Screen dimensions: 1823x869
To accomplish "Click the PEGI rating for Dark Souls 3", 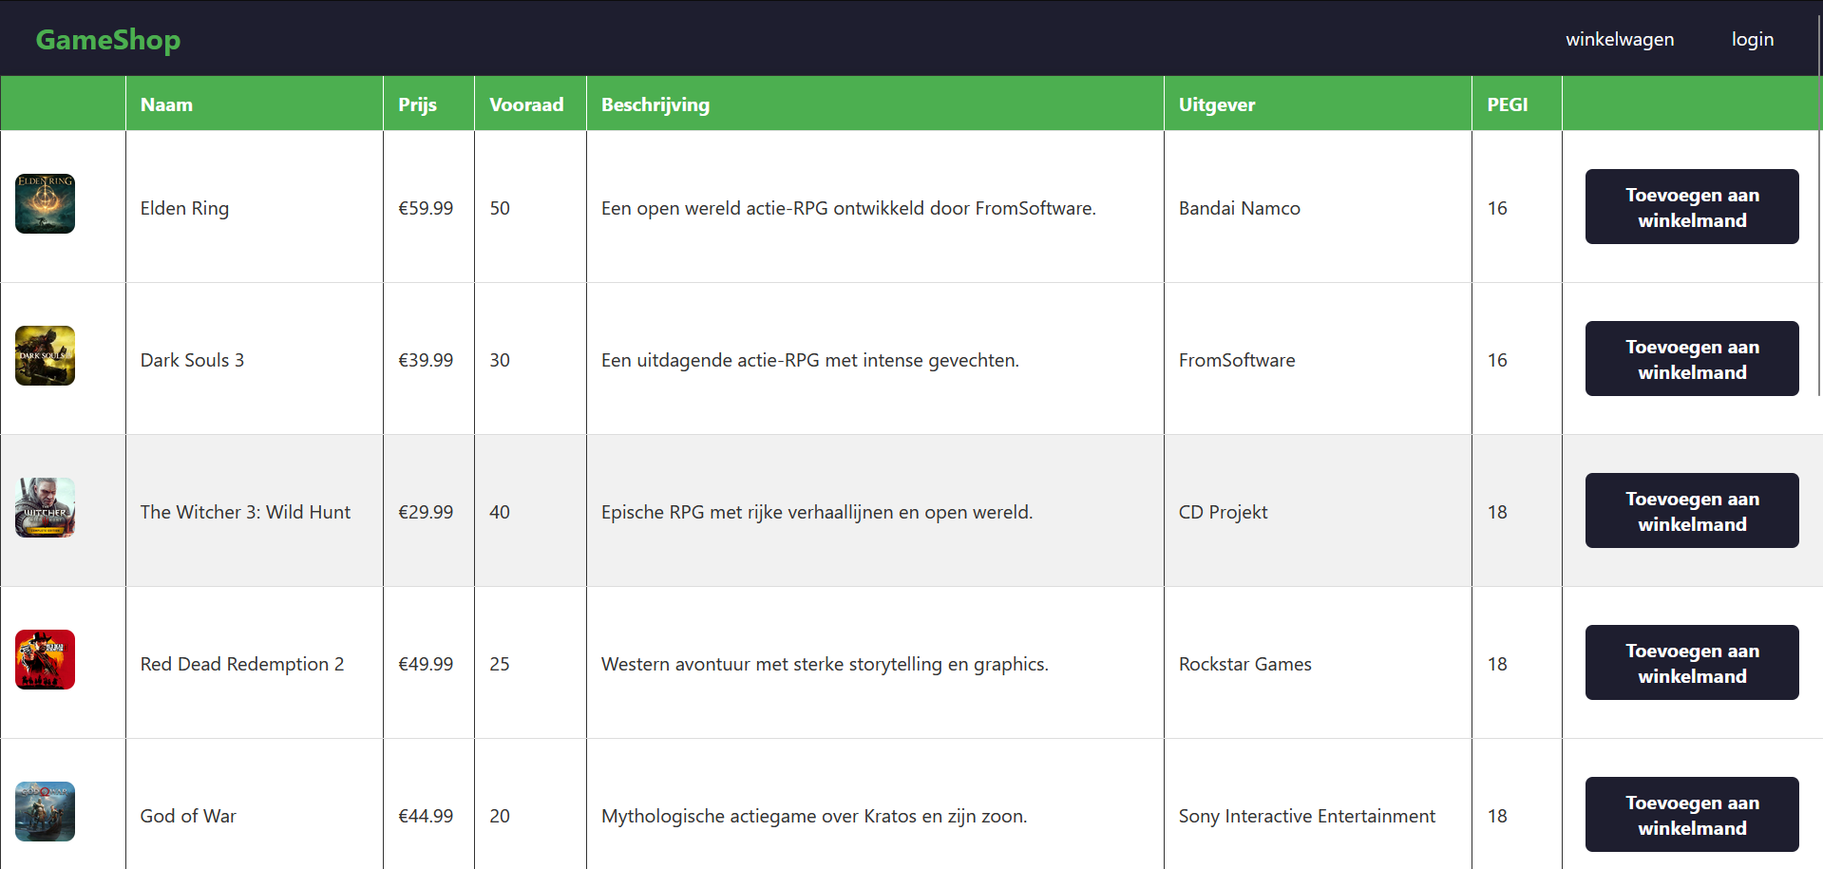I will coord(1497,360).
